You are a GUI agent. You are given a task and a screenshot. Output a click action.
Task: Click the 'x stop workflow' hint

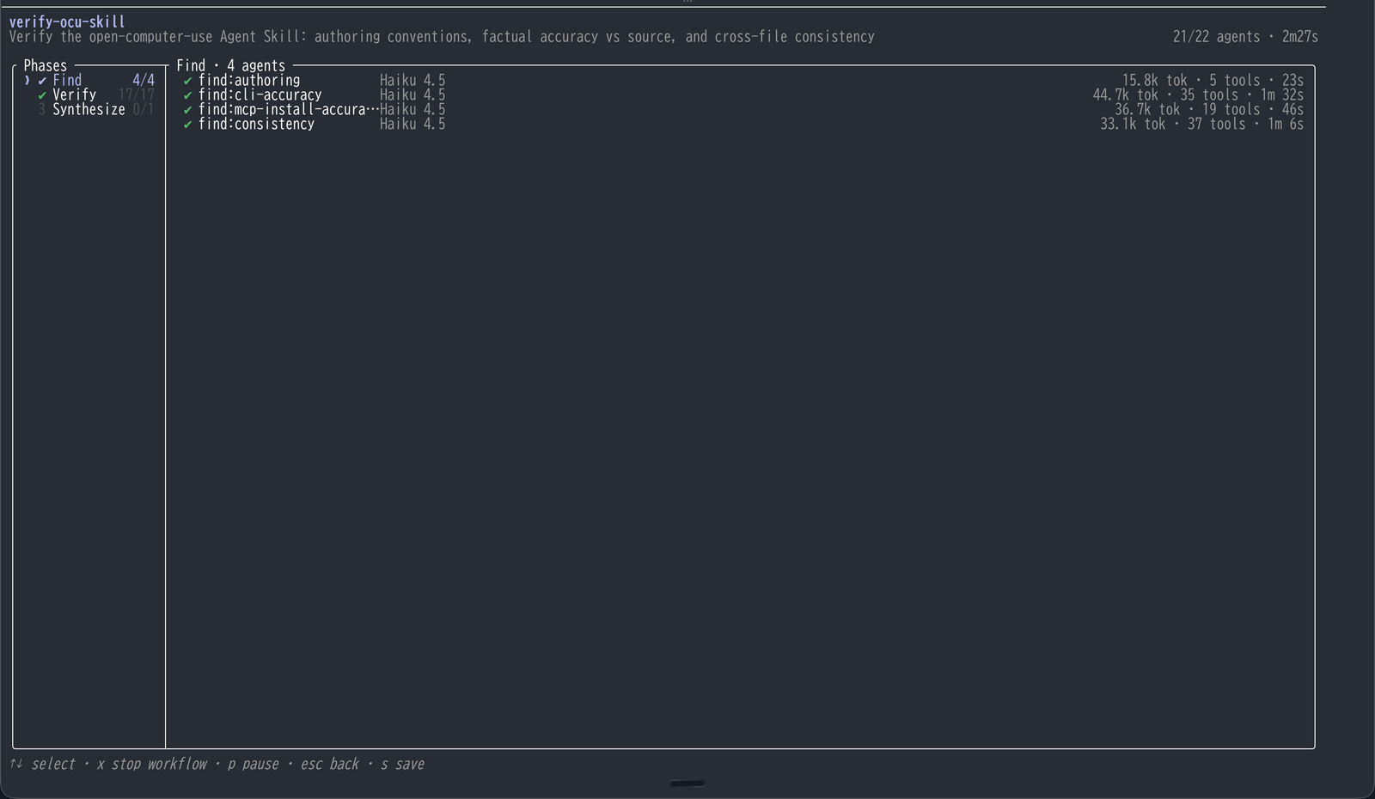tap(151, 764)
